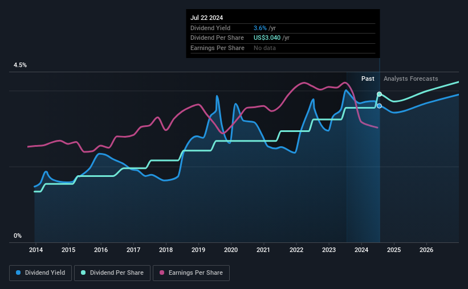The width and height of the screenshot is (468, 289).
Task: Select the blue dividend yield data point
Action: pyautogui.click(x=379, y=106)
